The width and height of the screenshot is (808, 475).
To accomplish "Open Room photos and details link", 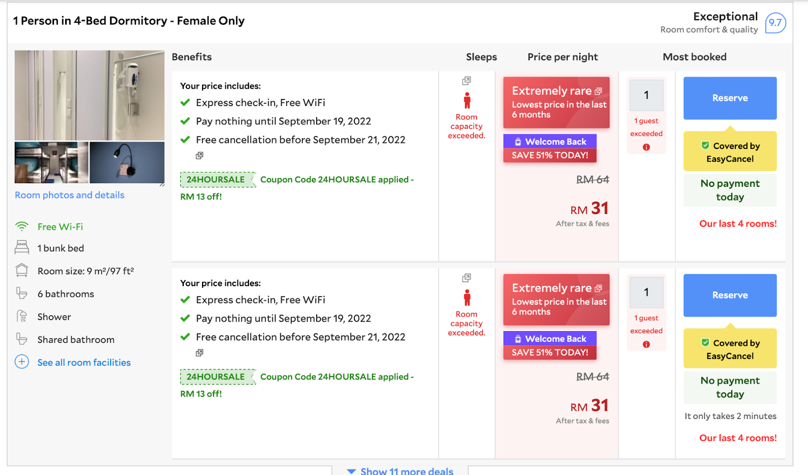I will pos(70,195).
